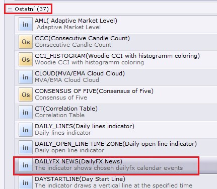Select CT(Correlation Table) title
The height and width of the screenshot is (189, 217).
[x=66, y=109]
